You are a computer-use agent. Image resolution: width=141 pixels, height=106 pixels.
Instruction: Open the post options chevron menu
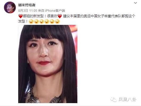(x=135, y=3)
